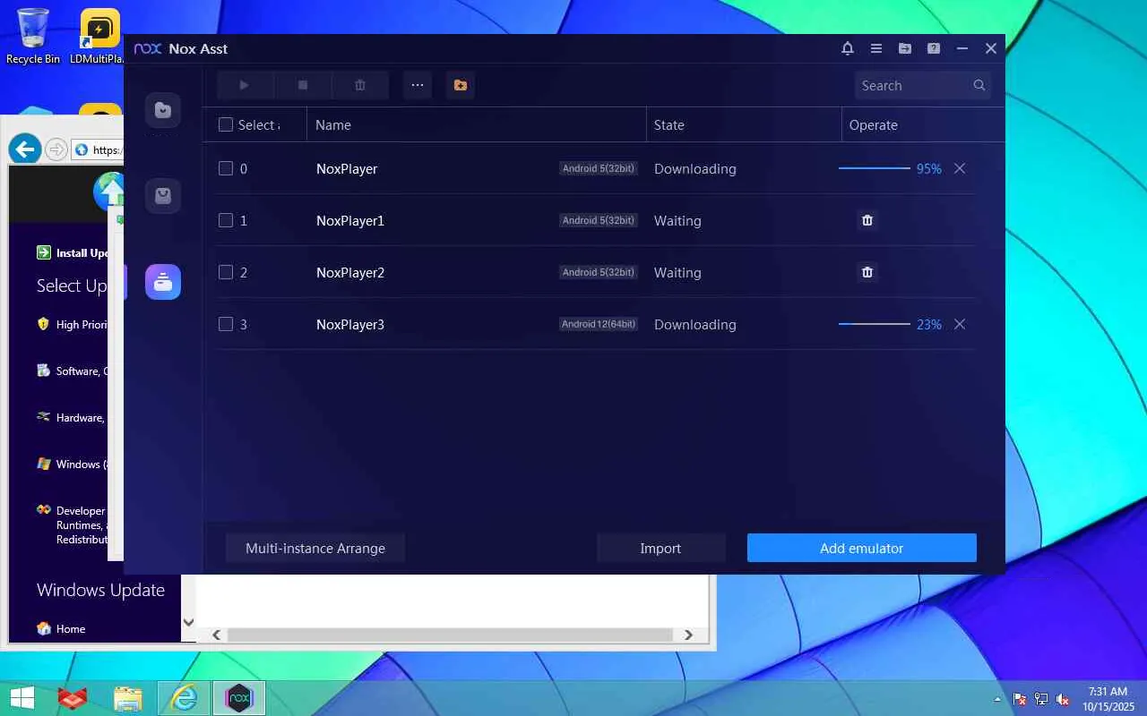Image resolution: width=1147 pixels, height=716 pixels.
Task: Delete selected emulators via toolbar trash
Action: [360, 85]
